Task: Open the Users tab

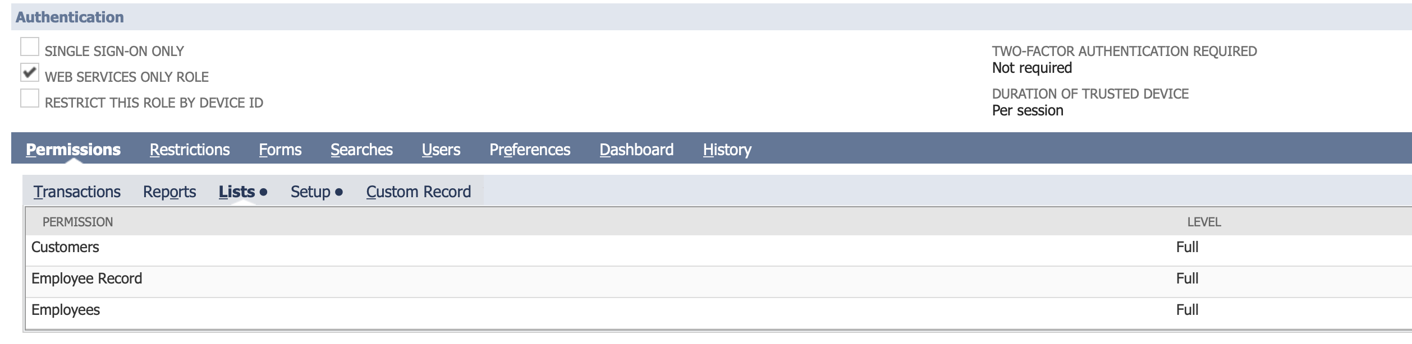Action: click(441, 150)
